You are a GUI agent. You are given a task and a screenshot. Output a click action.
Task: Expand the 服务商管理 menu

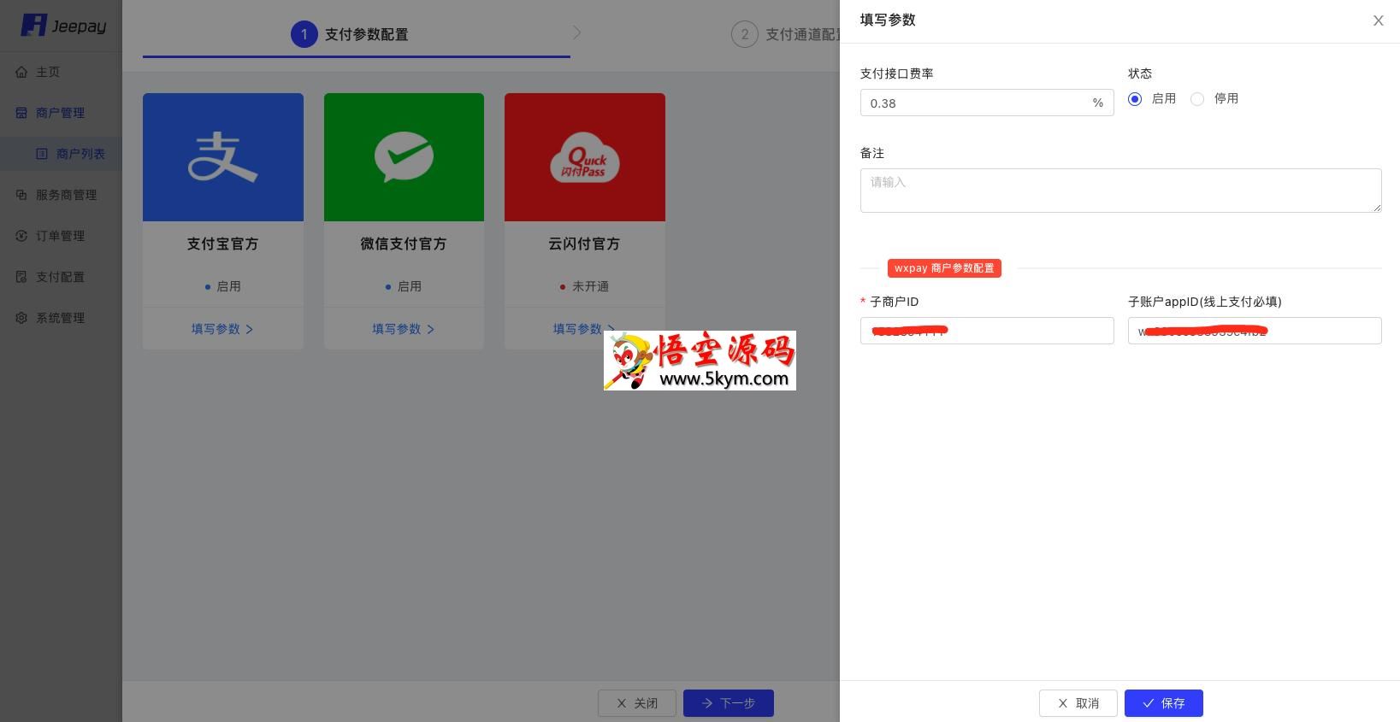click(61, 195)
